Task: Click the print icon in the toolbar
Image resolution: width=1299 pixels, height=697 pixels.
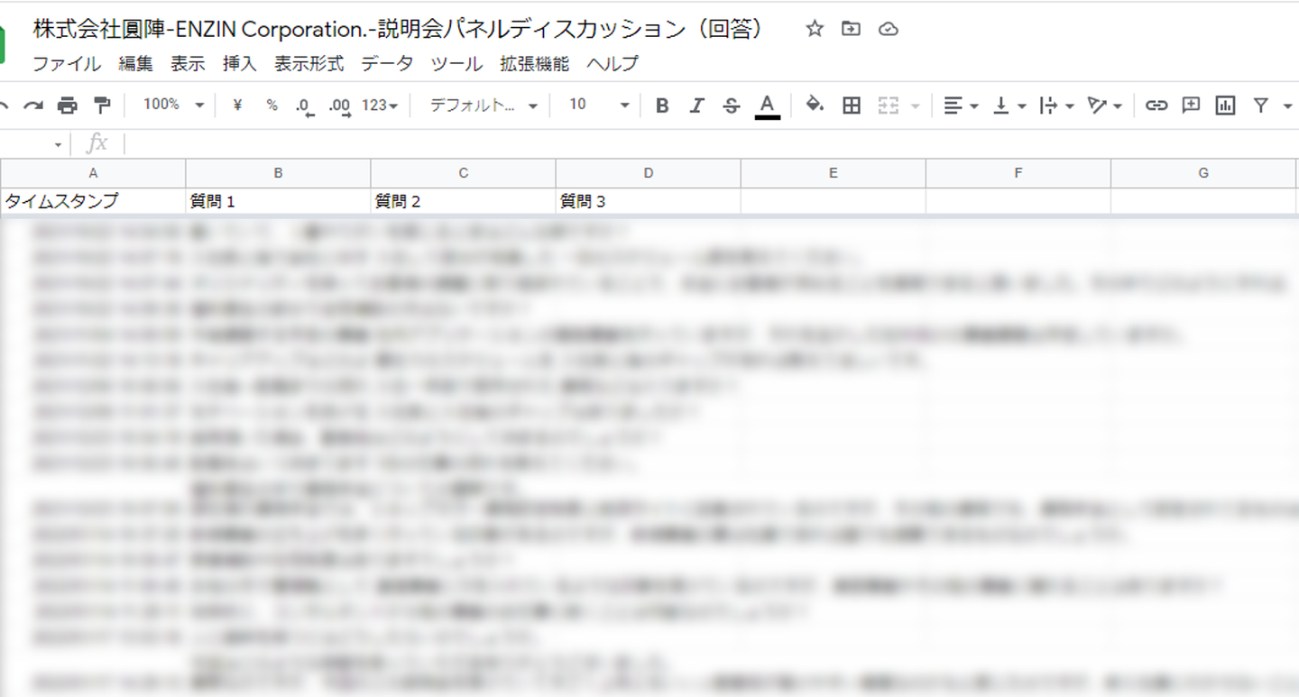Action: coord(68,105)
